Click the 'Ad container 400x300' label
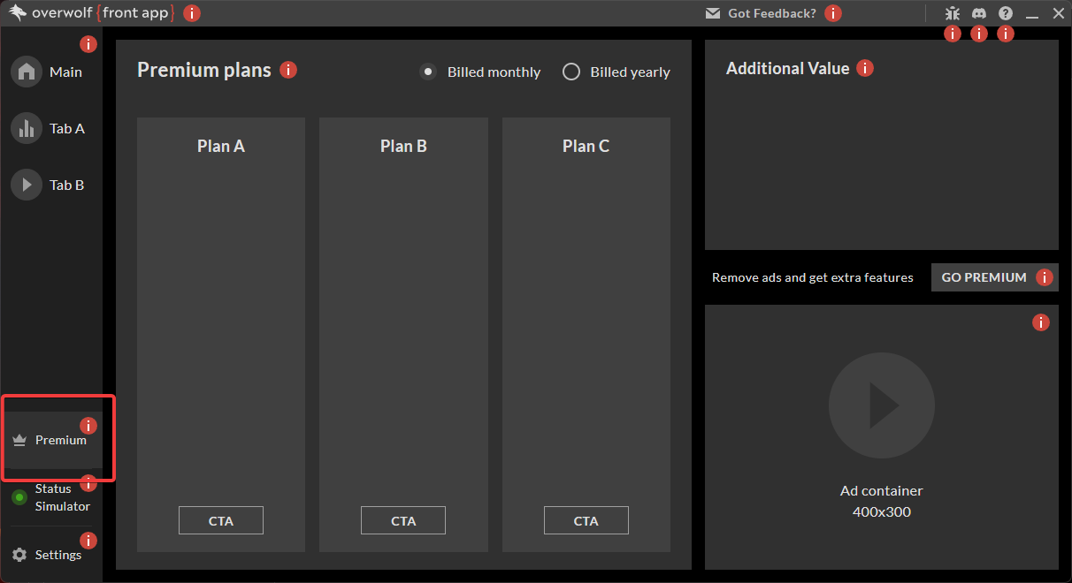 coord(882,501)
